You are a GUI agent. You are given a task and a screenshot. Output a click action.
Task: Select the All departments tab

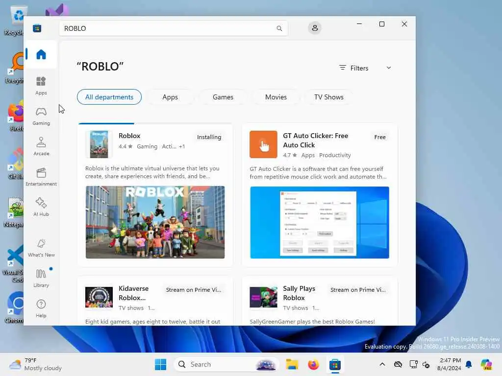pyautogui.click(x=109, y=97)
